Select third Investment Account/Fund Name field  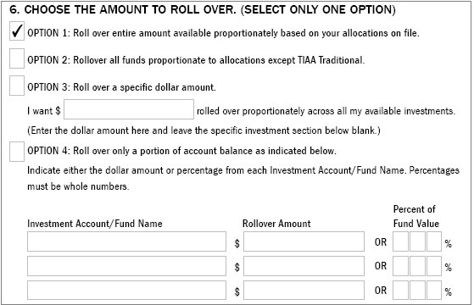[126, 291]
